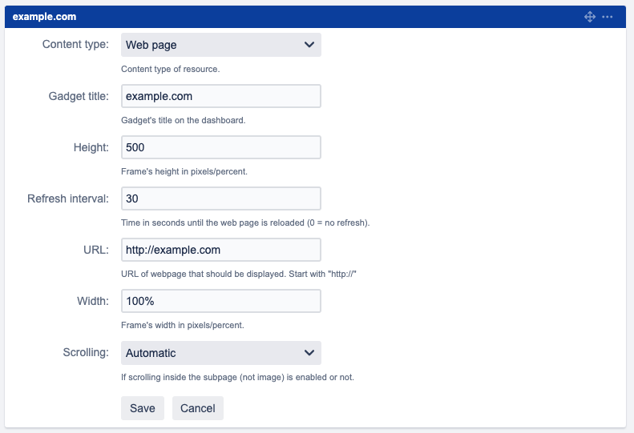Click the example.com gadget header title
634x433 pixels.
point(43,17)
